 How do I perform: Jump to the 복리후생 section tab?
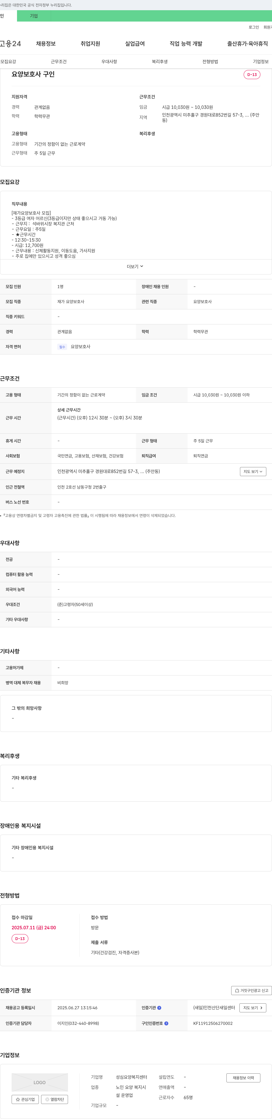(160, 62)
